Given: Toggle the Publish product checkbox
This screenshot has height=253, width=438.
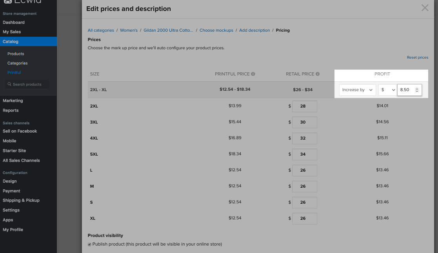Looking at the screenshot, I should coord(89,244).
